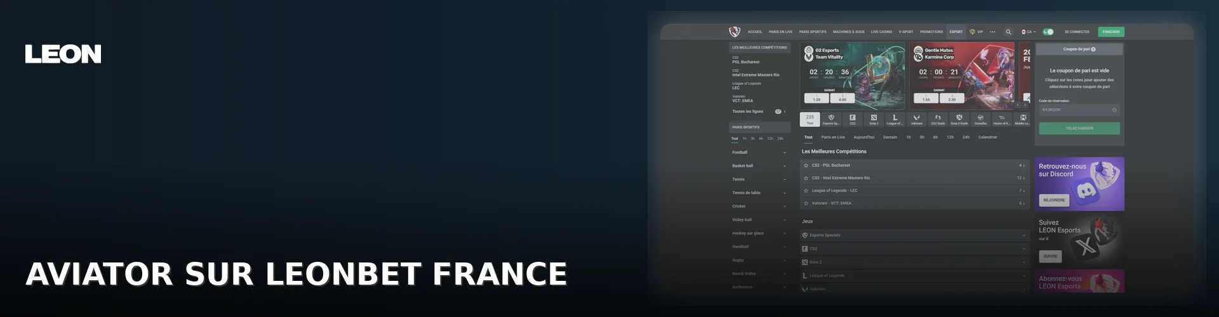Viewport: 1219px width, 317px height.
Task: Favorite CS2 - Intel Extreme Masters Rio star
Action: [806, 178]
